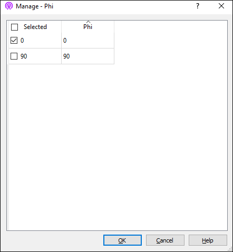Enable the checkbox for Phi value 90

coord(14,56)
